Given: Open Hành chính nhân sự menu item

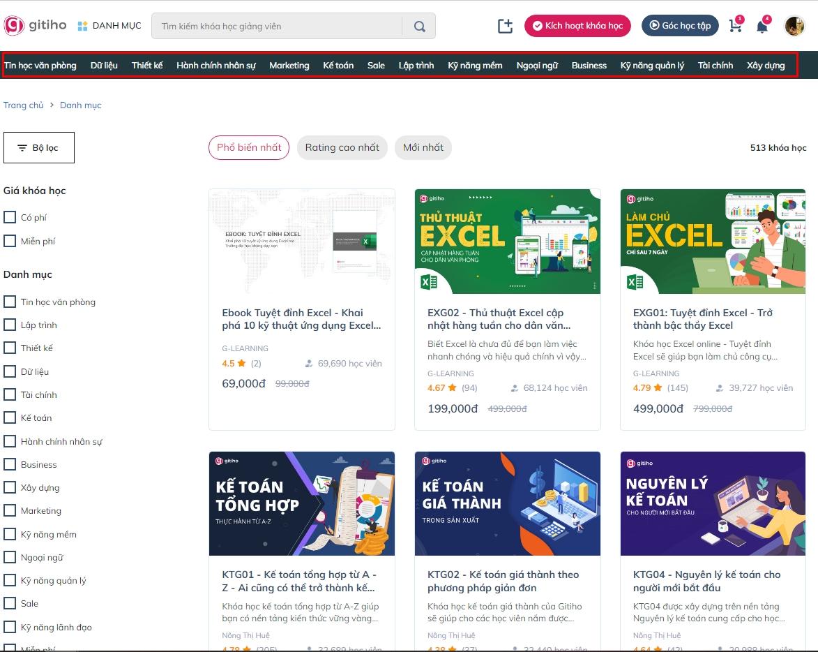Looking at the screenshot, I should tap(216, 65).
